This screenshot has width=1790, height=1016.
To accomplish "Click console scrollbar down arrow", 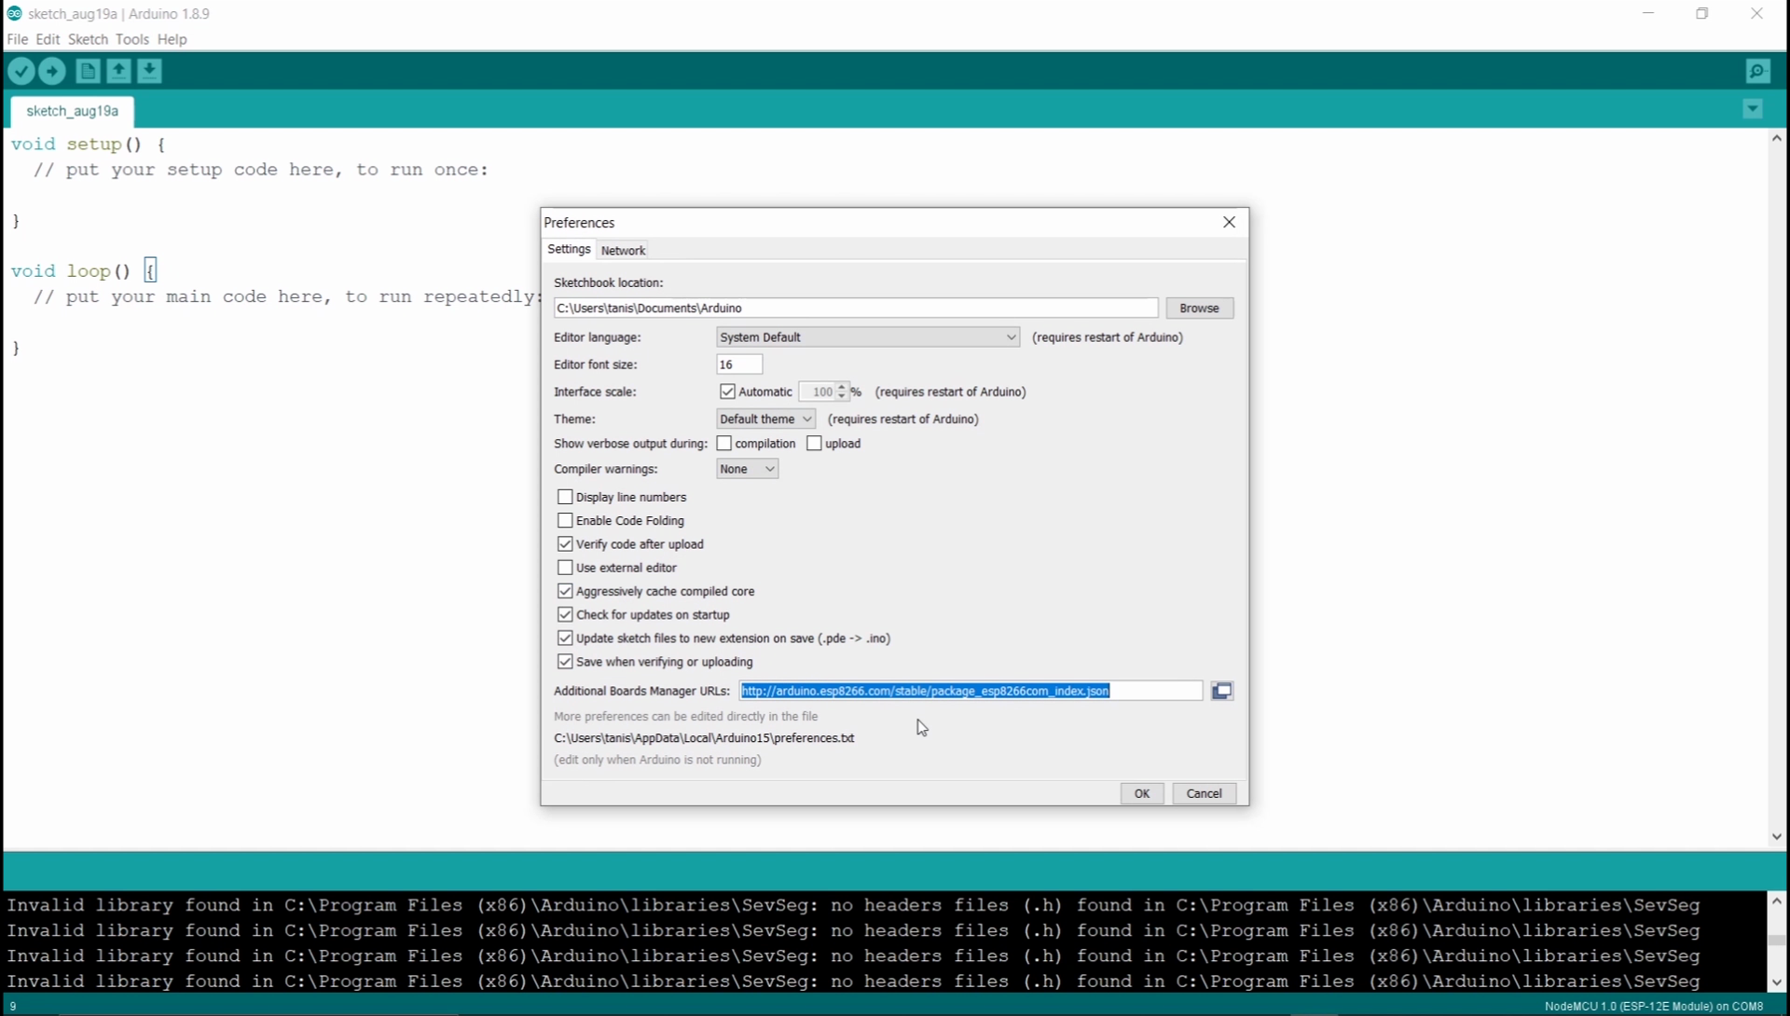I will point(1777,982).
